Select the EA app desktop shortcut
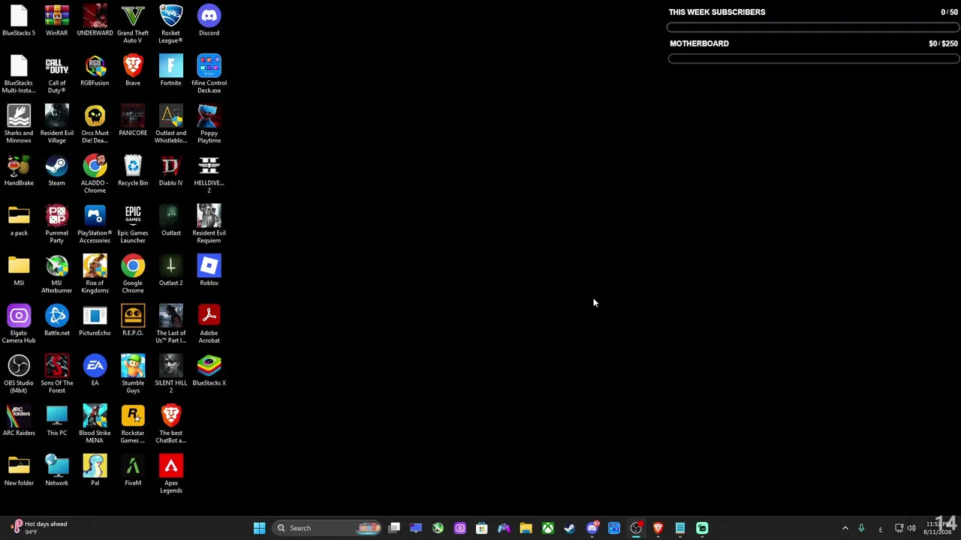Screen dimensions: 961x540 95,371
